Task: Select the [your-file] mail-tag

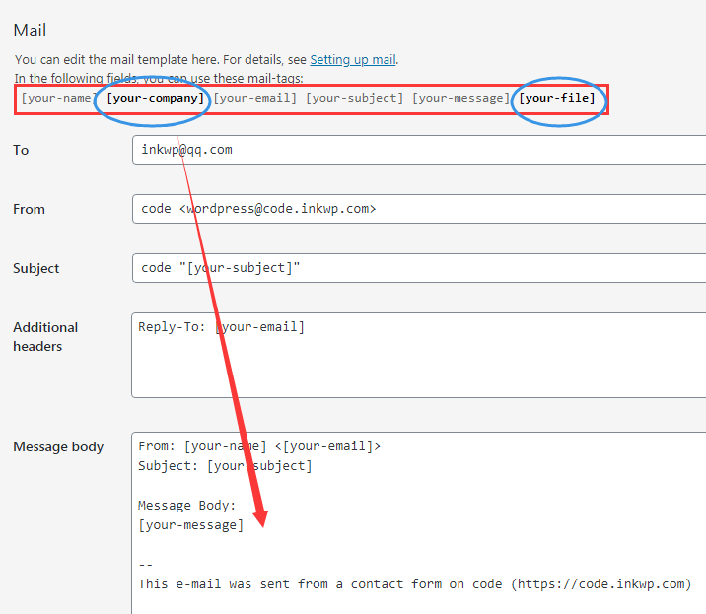Action: 557,98
